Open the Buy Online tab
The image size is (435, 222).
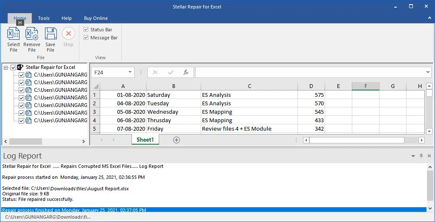(x=96, y=18)
